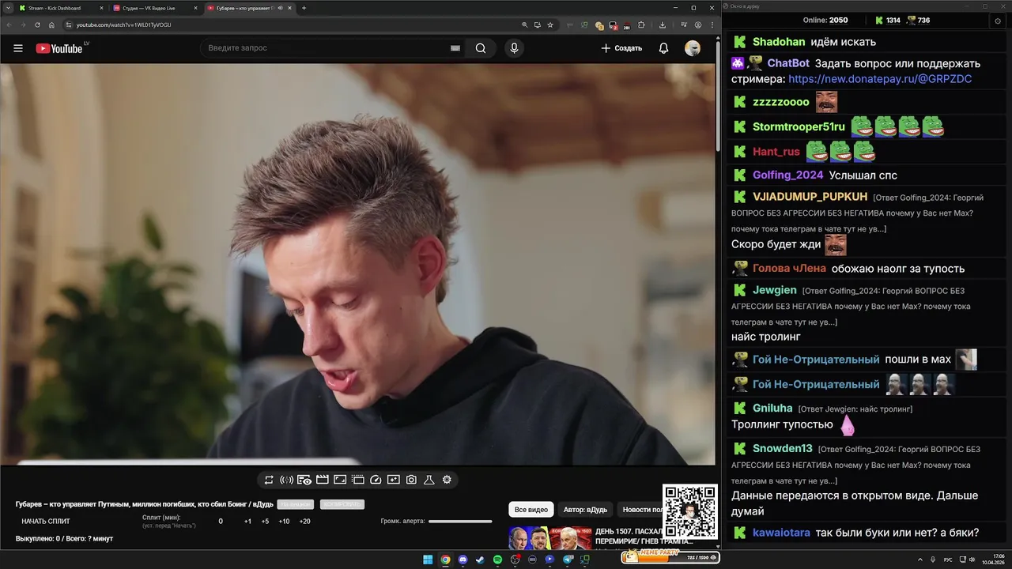
Task: Open the on-screen keyboard icon in the search box
Action: click(455, 48)
